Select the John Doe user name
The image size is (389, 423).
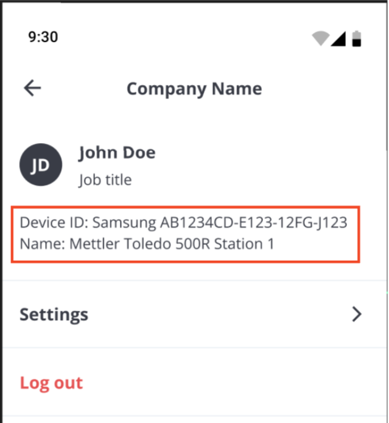(x=117, y=153)
